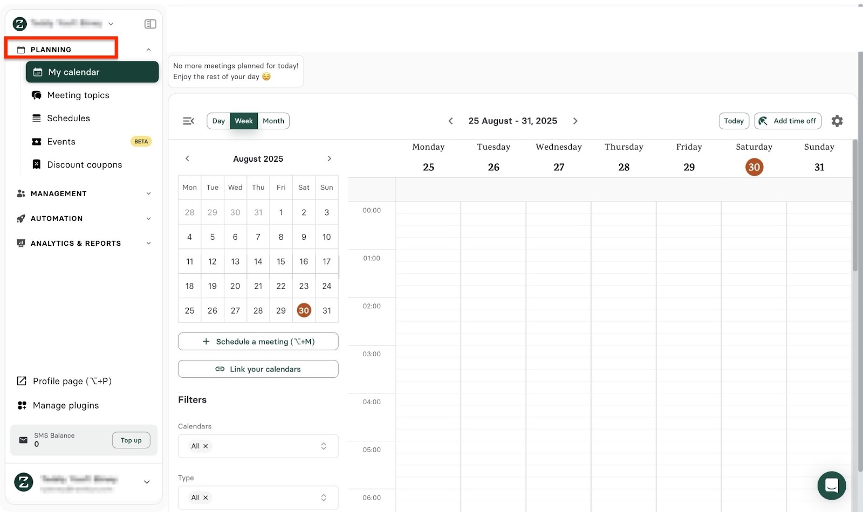Screen dimensions: 863x512
Task: Click the SMS Balance envelope icon
Action: pyautogui.click(x=23, y=440)
